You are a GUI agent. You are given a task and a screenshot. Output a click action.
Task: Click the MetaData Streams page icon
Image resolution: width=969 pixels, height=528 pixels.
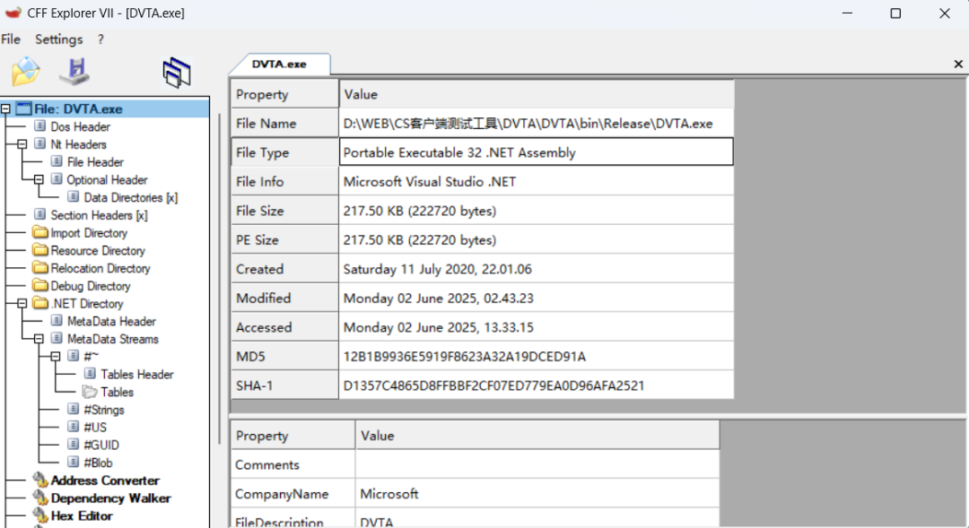(57, 339)
